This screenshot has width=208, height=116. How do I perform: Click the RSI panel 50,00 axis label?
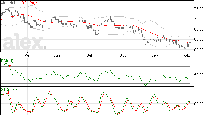[199, 75]
